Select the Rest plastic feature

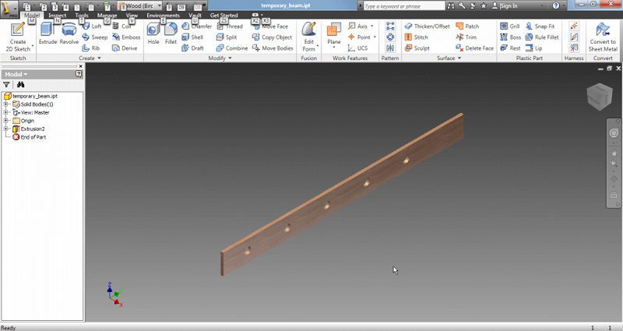[510, 48]
